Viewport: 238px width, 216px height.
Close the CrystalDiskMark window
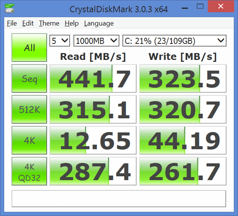pos(221,6)
